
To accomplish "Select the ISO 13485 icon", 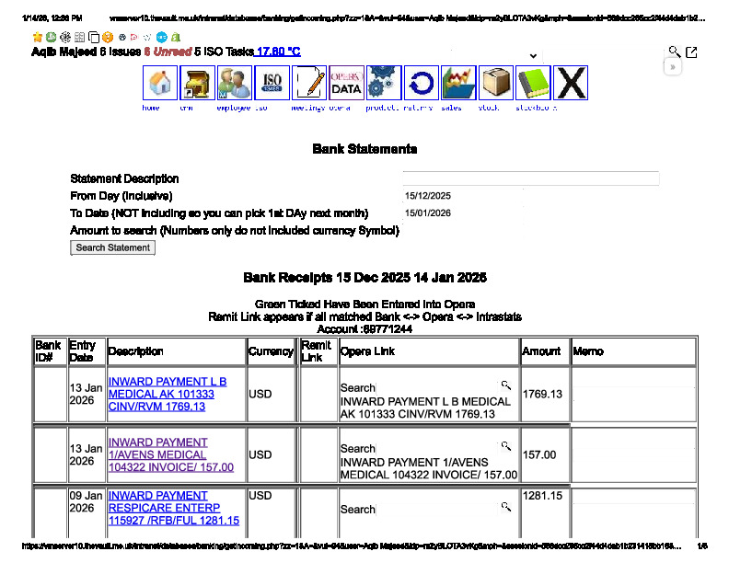I will (272, 84).
